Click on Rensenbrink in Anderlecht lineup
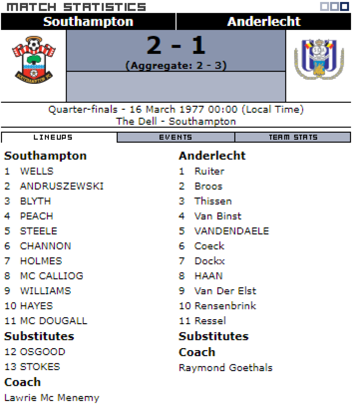Image resolution: width=354 pixels, height=404 pixels. [x=225, y=306]
